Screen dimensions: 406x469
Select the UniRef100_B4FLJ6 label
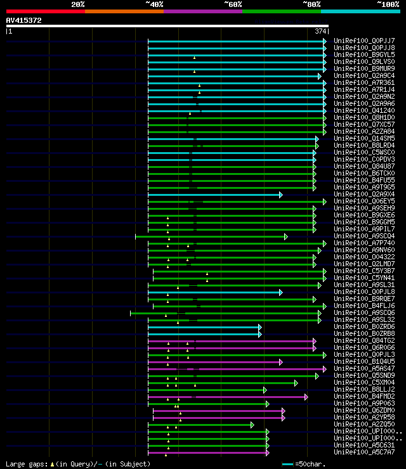coord(364,305)
